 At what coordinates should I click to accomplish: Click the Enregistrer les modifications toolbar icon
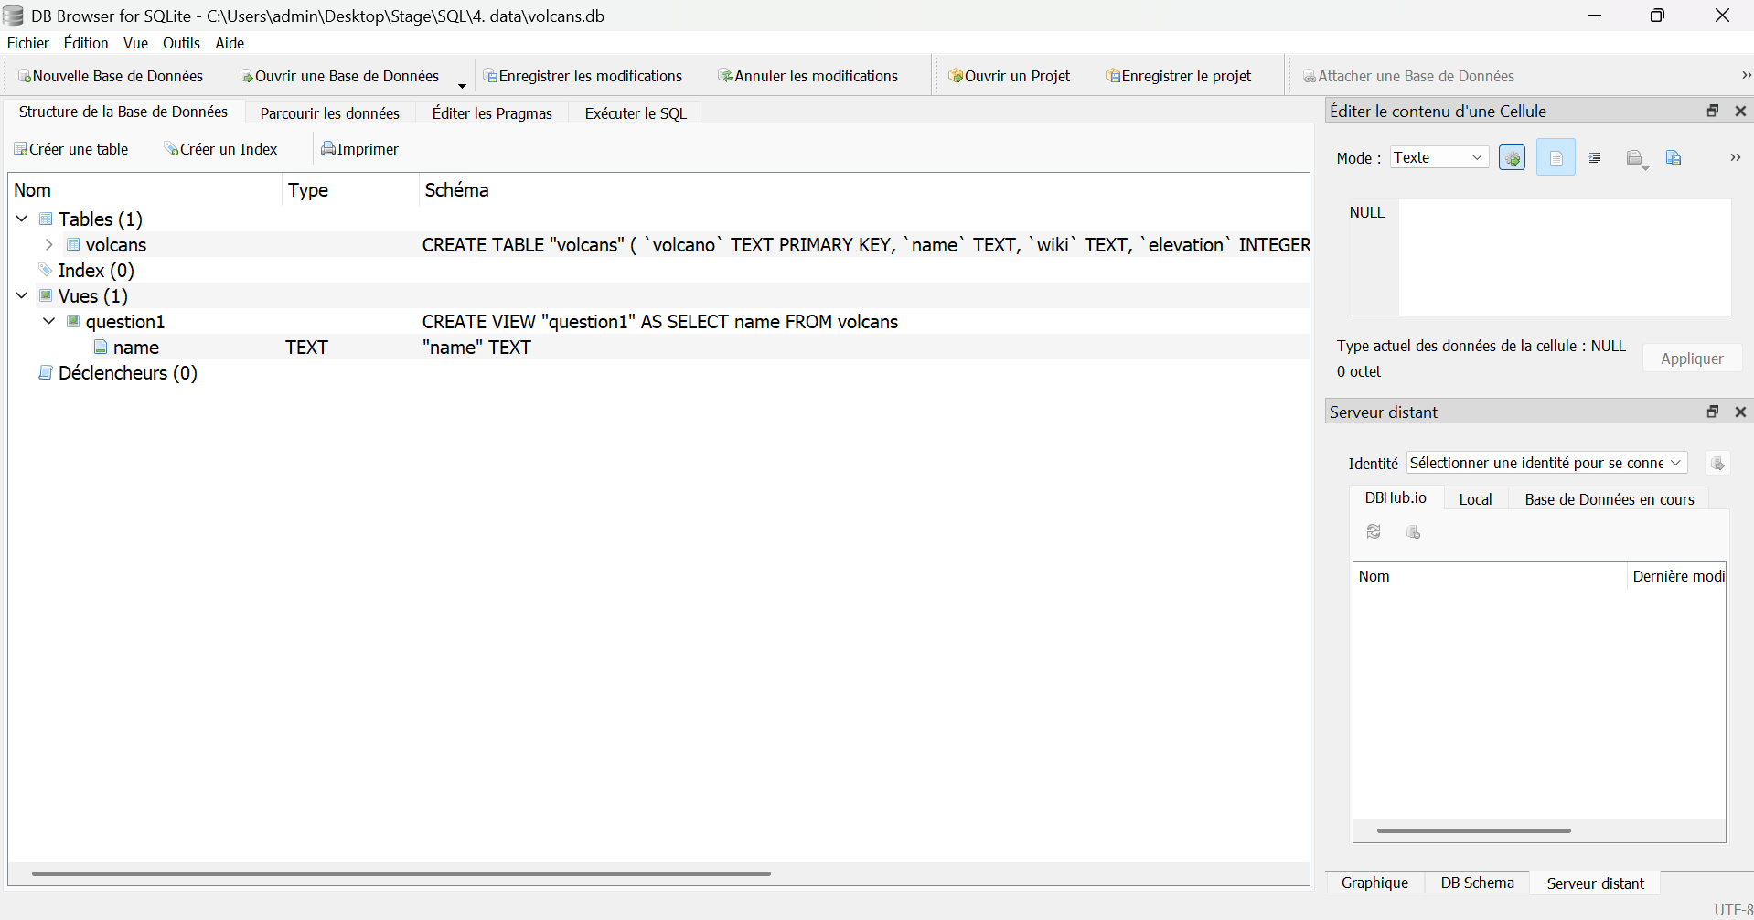click(492, 75)
